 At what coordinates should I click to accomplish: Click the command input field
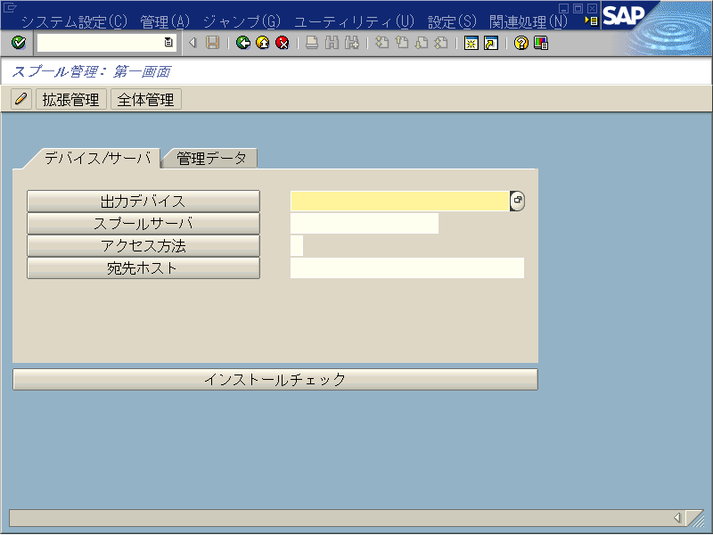pyautogui.click(x=101, y=43)
